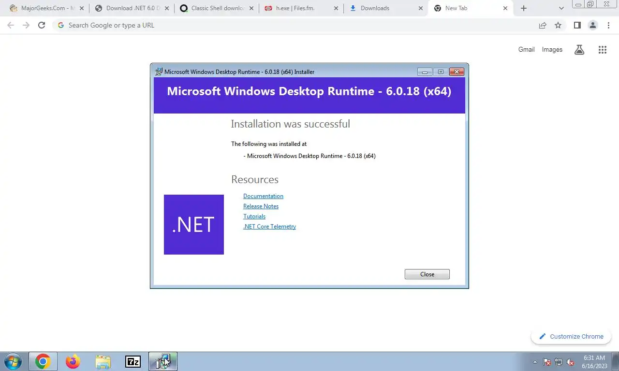Open the network tray icon
Viewport: 619px width, 371px height.
[x=559, y=362]
